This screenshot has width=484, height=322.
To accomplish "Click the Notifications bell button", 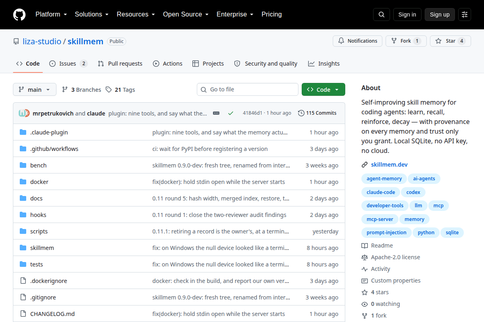I will [357, 41].
